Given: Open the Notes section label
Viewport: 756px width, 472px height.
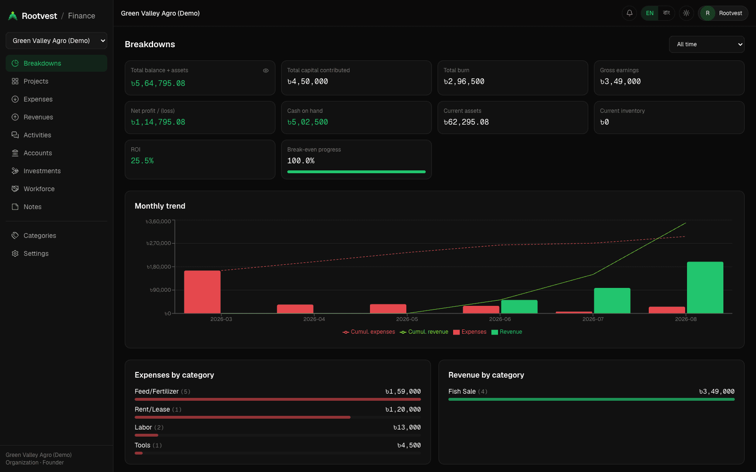Looking at the screenshot, I should [x=33, y=207].
